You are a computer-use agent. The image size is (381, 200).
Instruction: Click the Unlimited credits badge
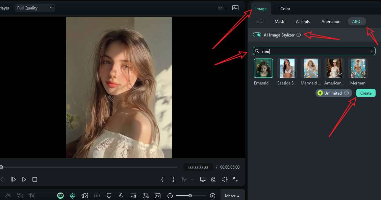(334, 93)
